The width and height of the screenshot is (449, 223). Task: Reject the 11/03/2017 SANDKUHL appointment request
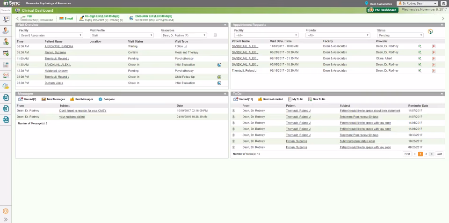434,46
